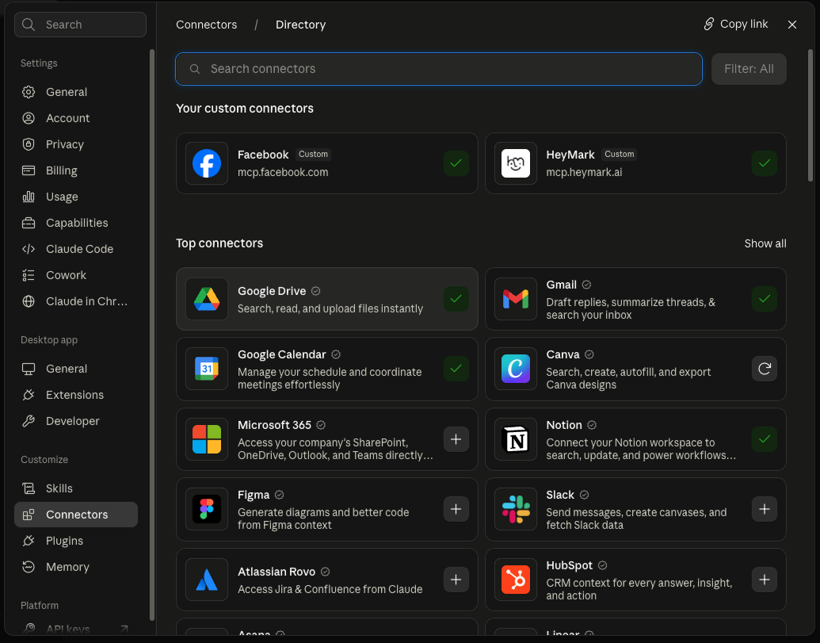Click the sidebar search magnifier icon
Viewport: 820px width, 643px height.
(29, 25)
